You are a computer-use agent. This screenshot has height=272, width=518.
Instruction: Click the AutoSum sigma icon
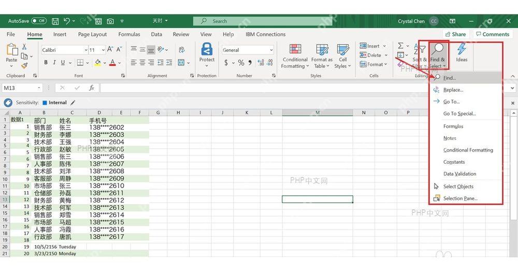pyautogui.click(x=401, y=46)
